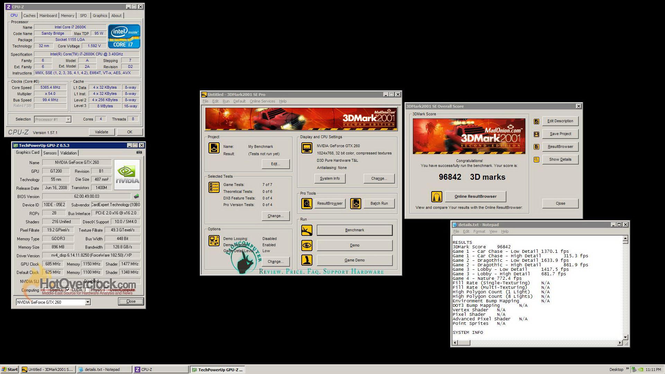Click Edit button in Project section

click(276, 164)
